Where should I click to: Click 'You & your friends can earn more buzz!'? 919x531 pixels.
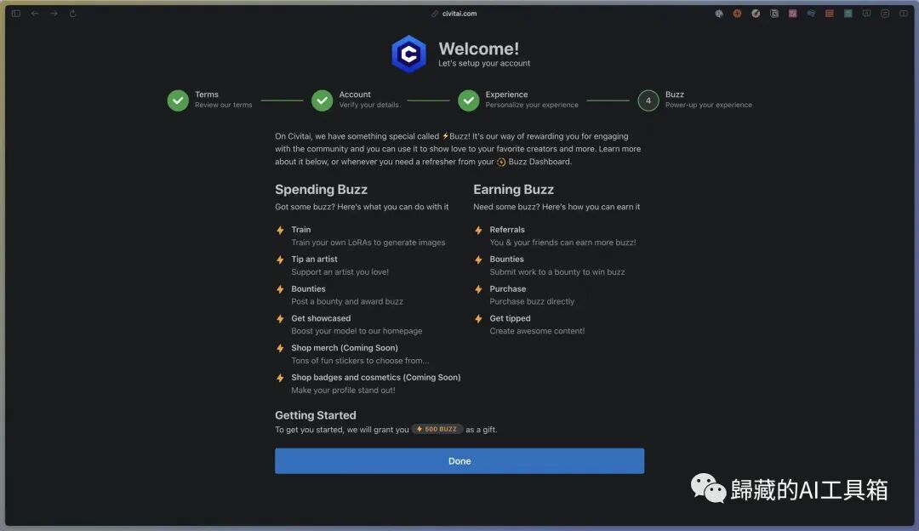tap(562, 242)
